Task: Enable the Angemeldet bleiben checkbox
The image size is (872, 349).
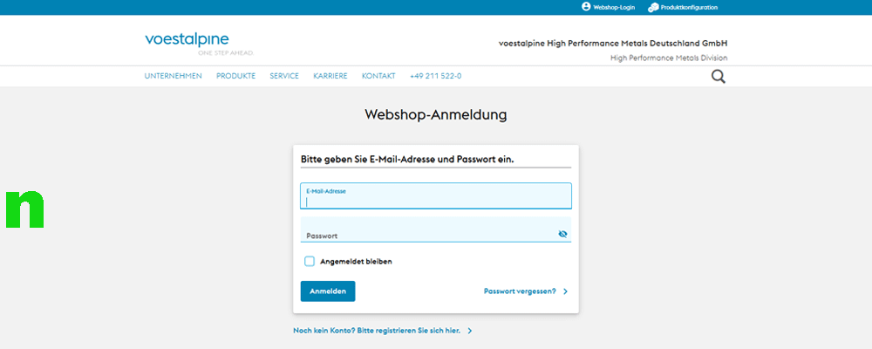Action: click(310, 261)
